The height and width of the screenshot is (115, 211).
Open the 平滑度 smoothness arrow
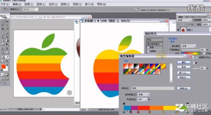[x=146, y=99]
